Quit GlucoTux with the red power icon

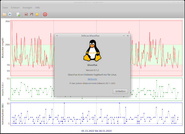click(45, 14)
